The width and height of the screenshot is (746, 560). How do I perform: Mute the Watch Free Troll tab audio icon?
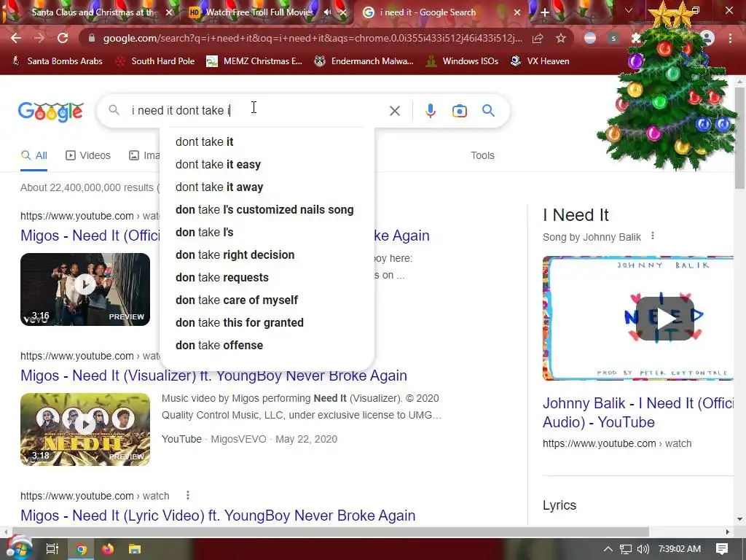pos(327,12)
